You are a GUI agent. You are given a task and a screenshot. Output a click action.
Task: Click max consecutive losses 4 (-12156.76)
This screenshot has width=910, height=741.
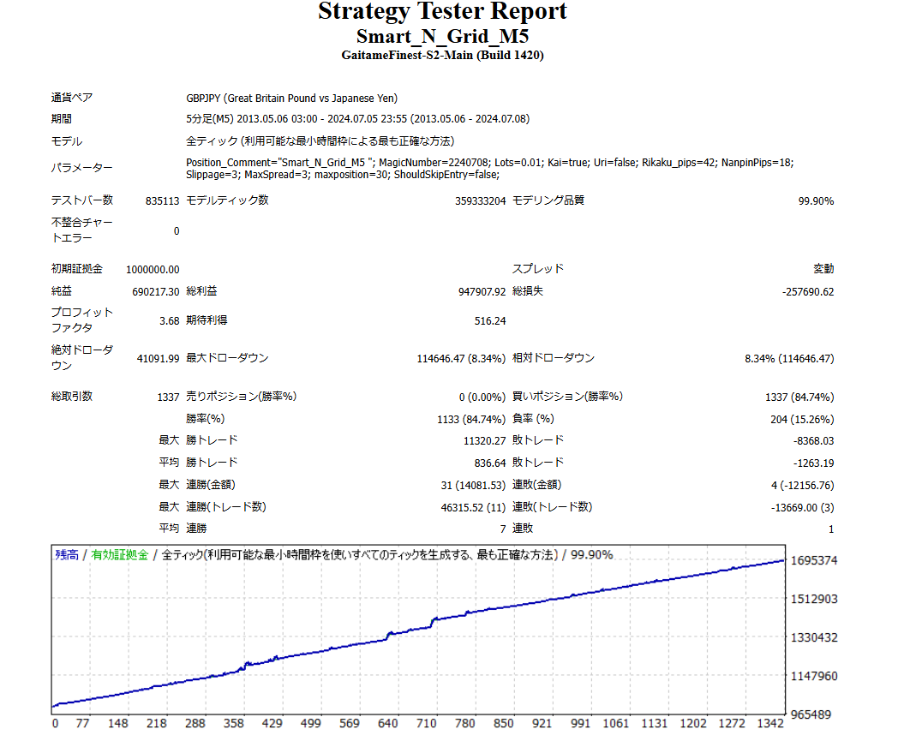[x=803, y=485]
